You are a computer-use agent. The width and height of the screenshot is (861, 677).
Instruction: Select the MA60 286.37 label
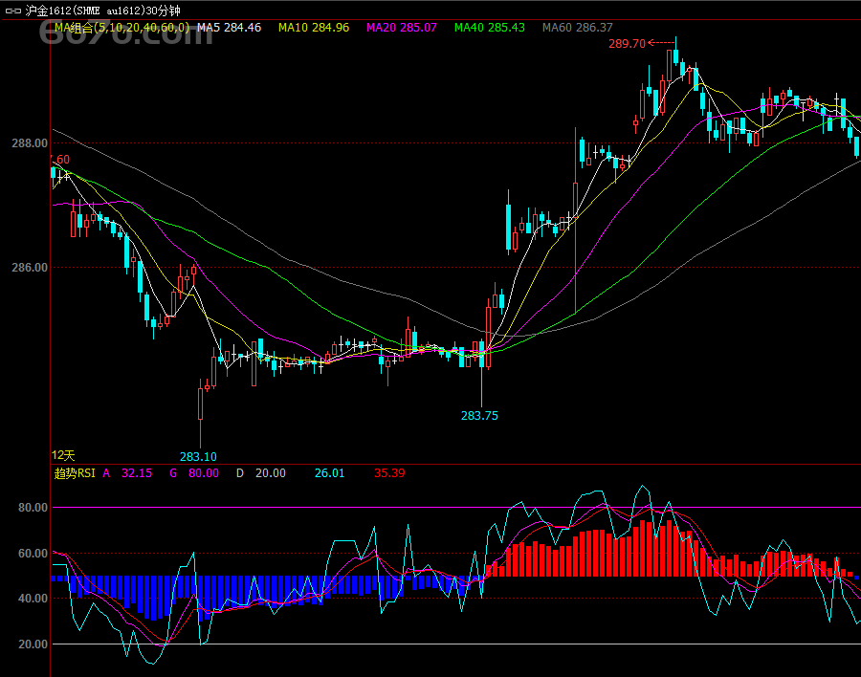(577, 28)
